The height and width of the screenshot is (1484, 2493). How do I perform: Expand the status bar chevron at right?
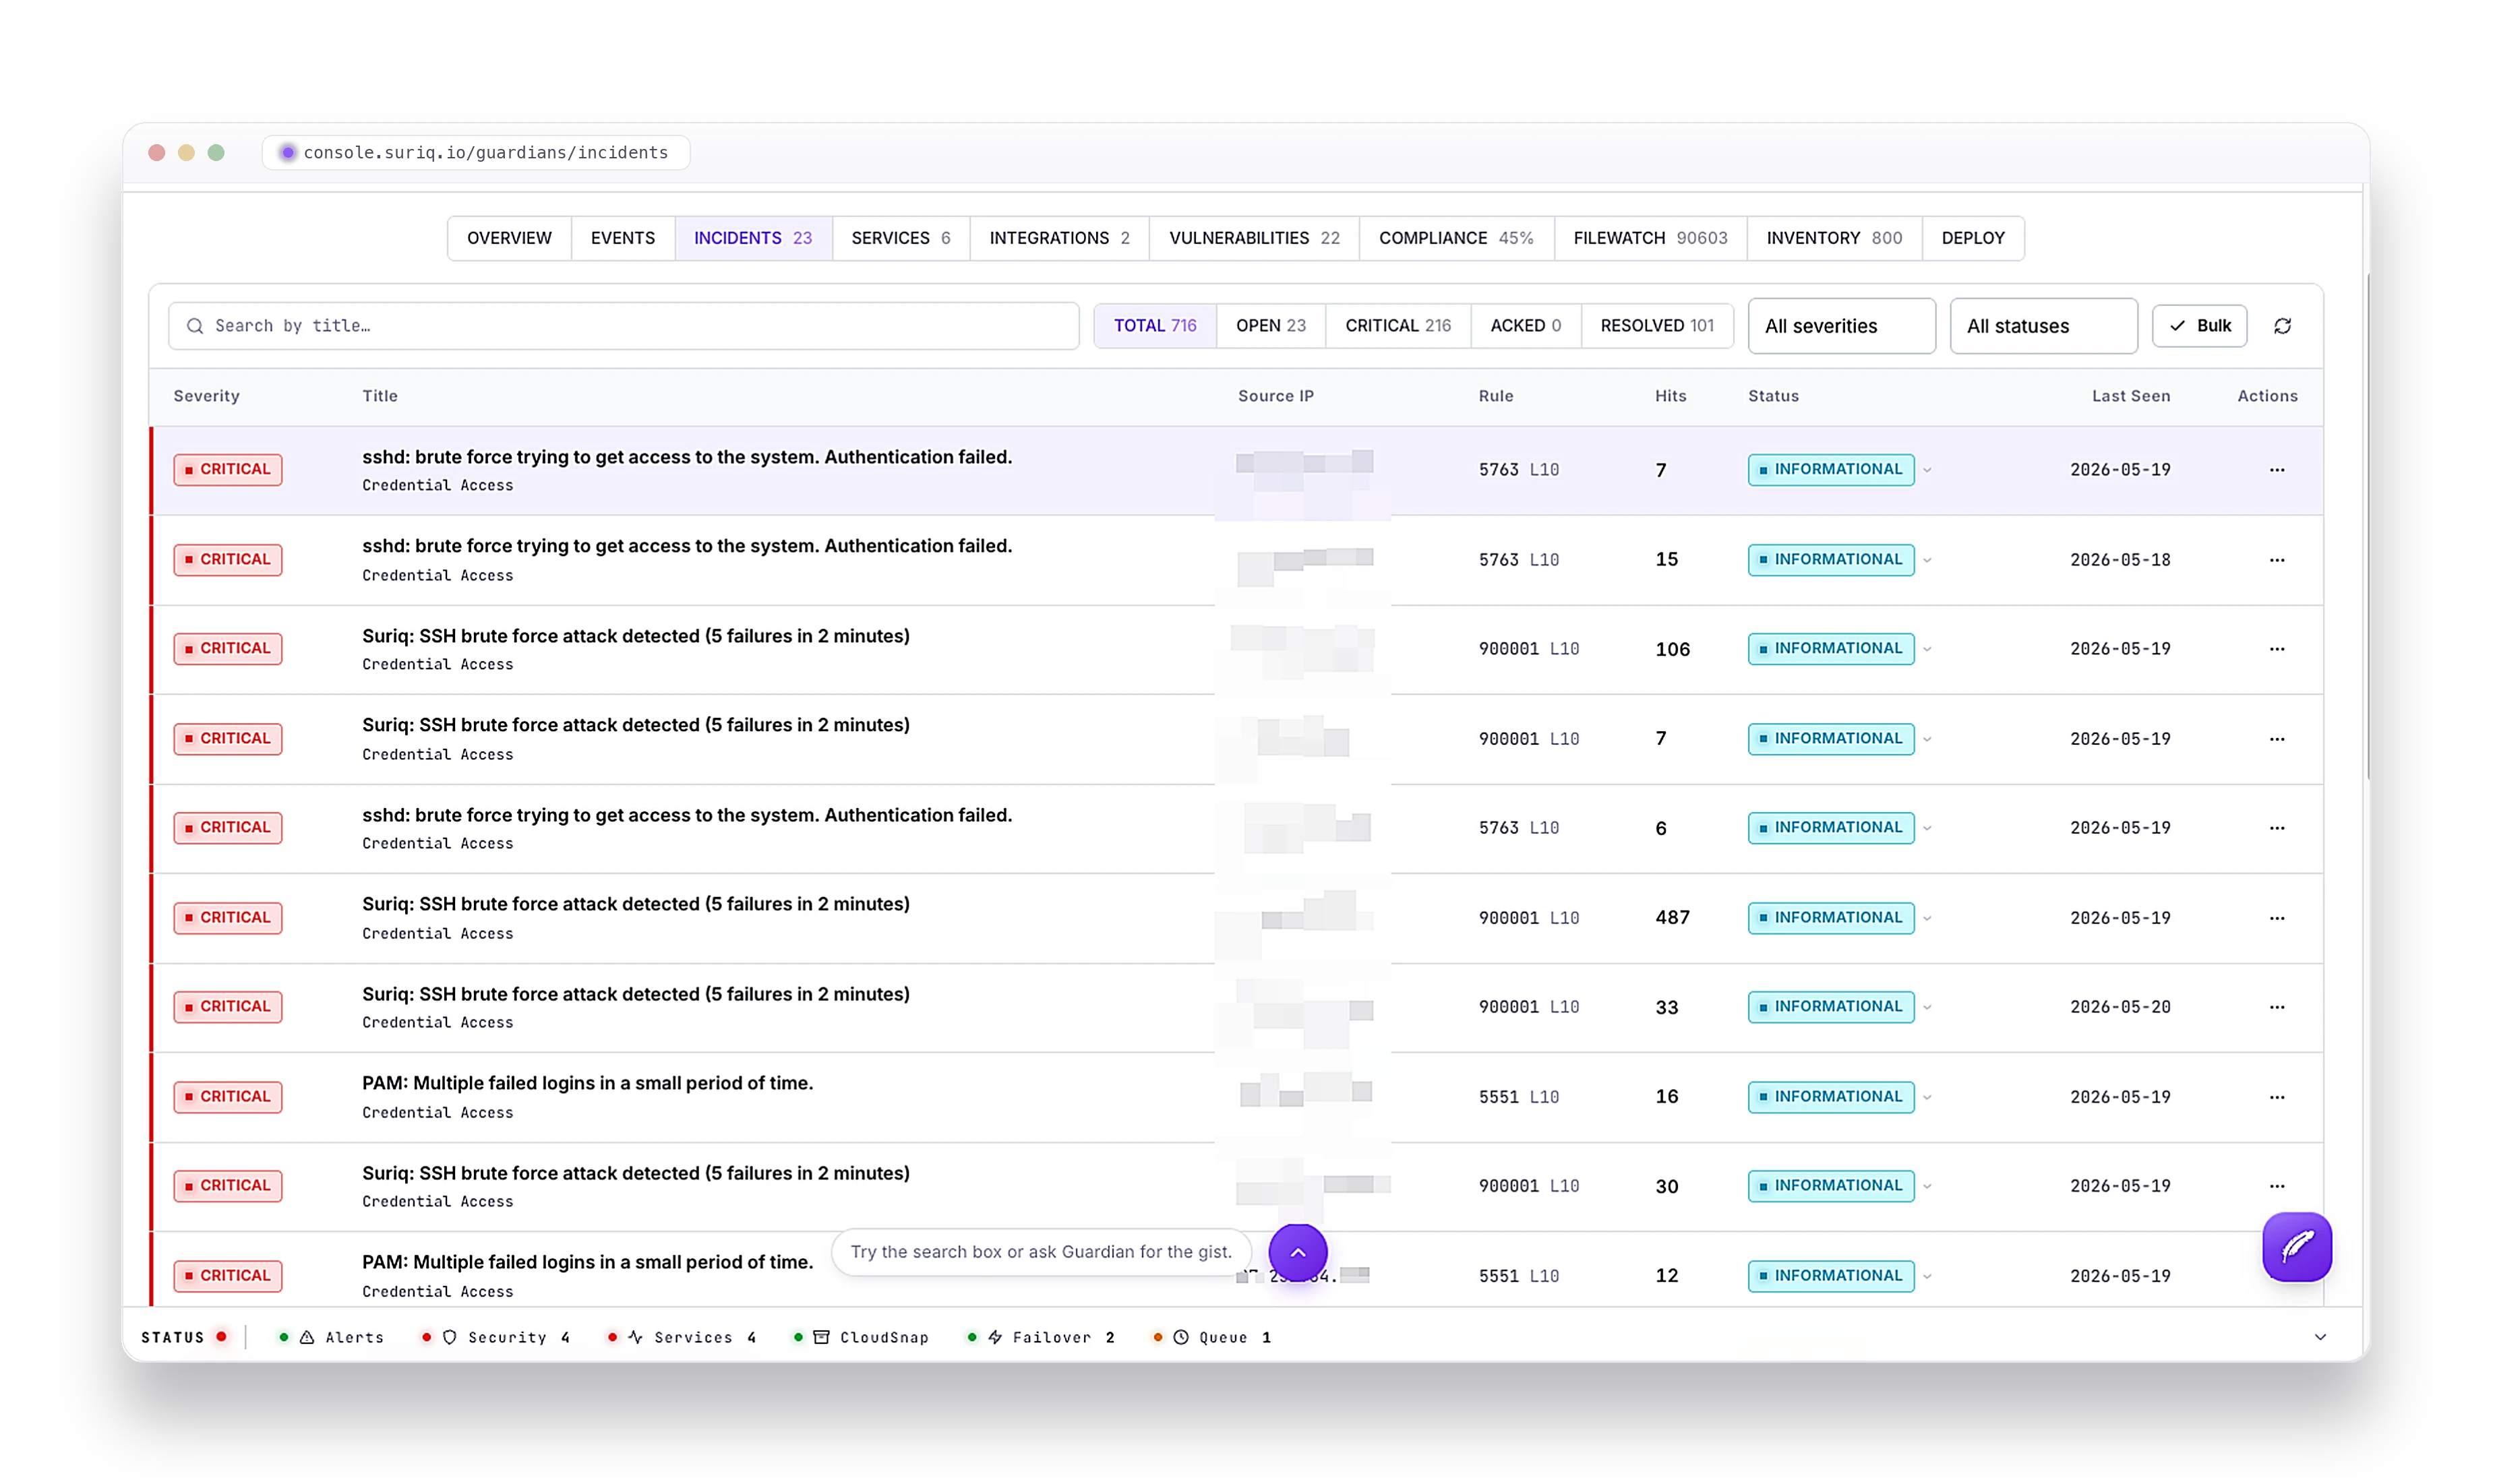[2319, 1337]
